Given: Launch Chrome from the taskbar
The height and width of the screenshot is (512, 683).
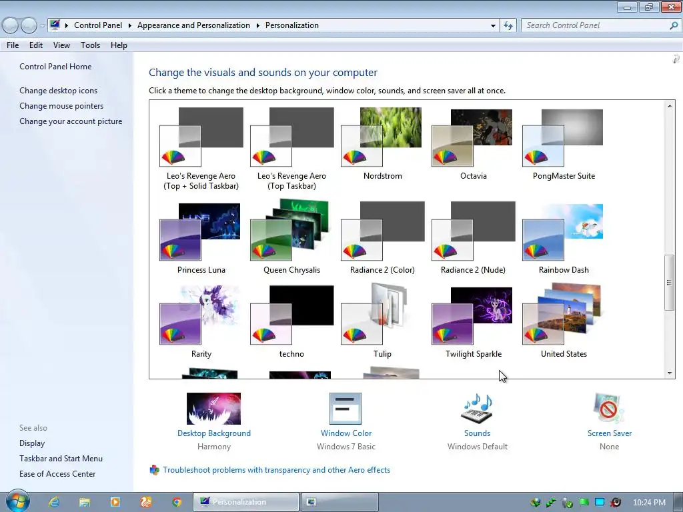Looking at the screenshot, I should click(176, 502).
